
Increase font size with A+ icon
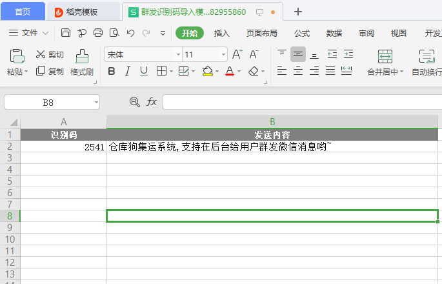tap(237, 54)
